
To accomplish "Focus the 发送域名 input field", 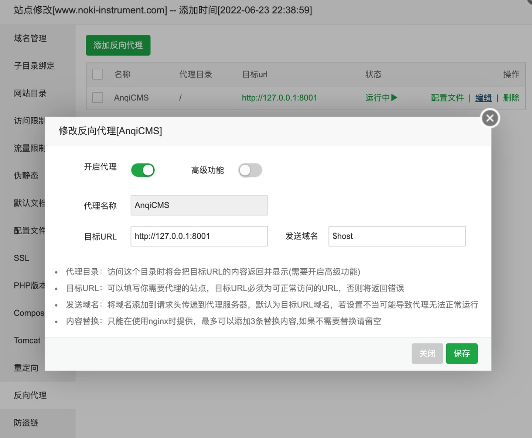I will pos(397,236).
